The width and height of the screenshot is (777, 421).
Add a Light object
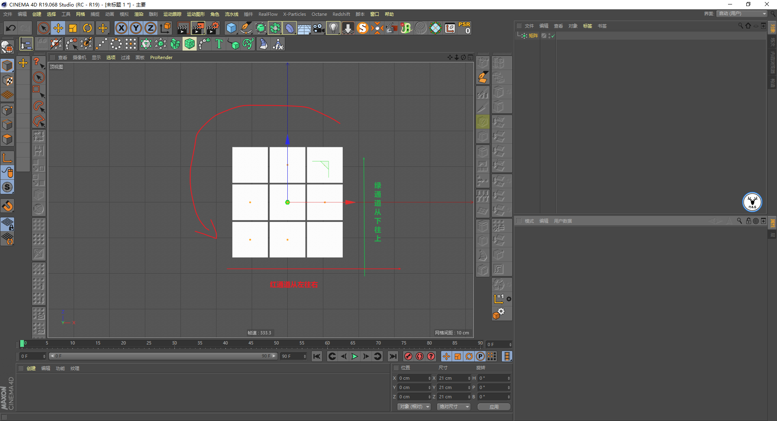point(333,28)
